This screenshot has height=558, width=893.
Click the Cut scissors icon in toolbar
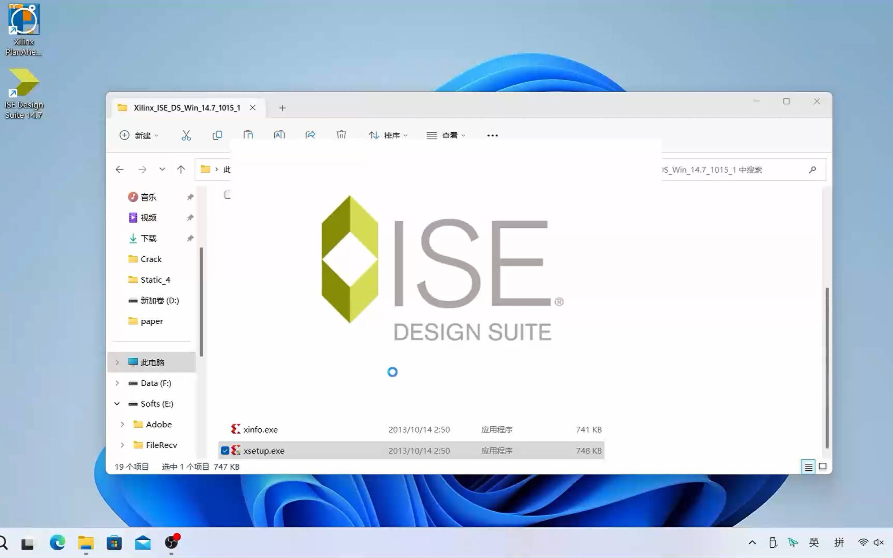point(186,135)
